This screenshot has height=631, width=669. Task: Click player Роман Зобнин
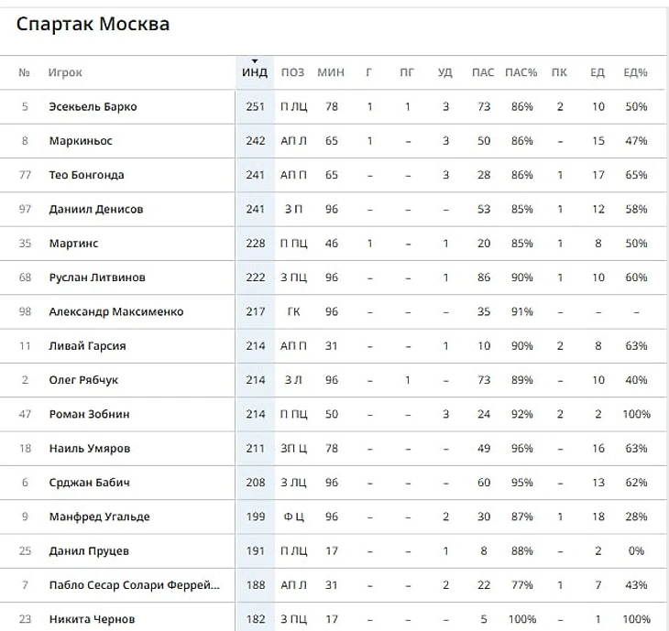pos(89,414)
